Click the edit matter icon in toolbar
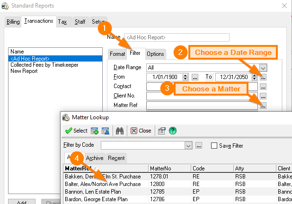292x204 pixels. (106, 131)
